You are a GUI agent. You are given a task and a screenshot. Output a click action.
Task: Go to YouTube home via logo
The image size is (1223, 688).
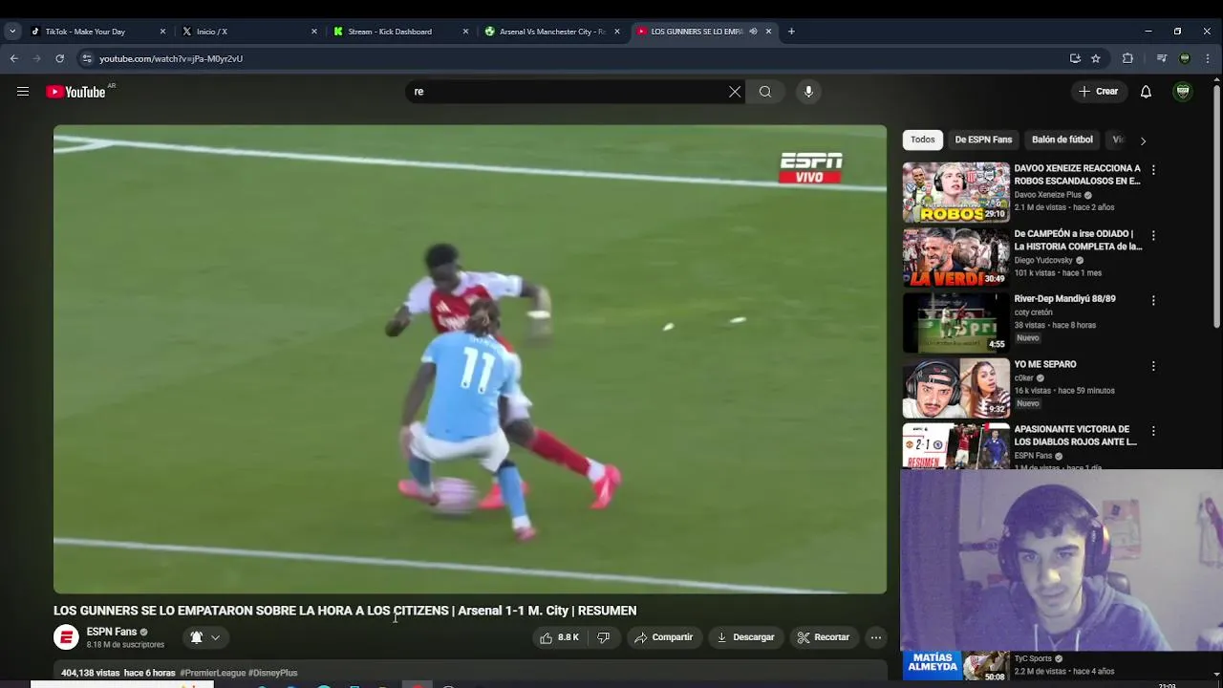[75, 92]
